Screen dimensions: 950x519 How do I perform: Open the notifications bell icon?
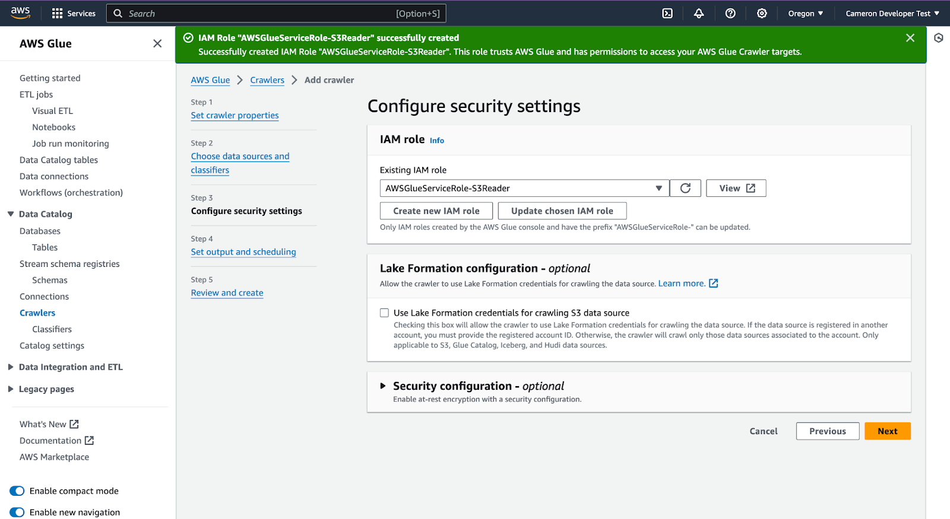click(x=699, y=13)
